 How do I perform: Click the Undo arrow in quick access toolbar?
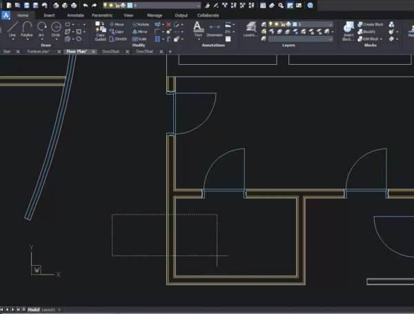coord(85,5)
